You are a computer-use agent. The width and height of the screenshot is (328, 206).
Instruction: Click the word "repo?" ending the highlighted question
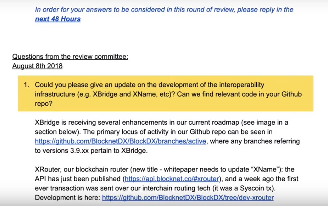[44, 104]
